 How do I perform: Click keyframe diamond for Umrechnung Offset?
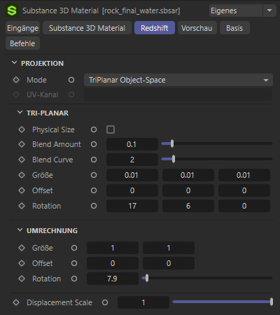click(22, 263)
